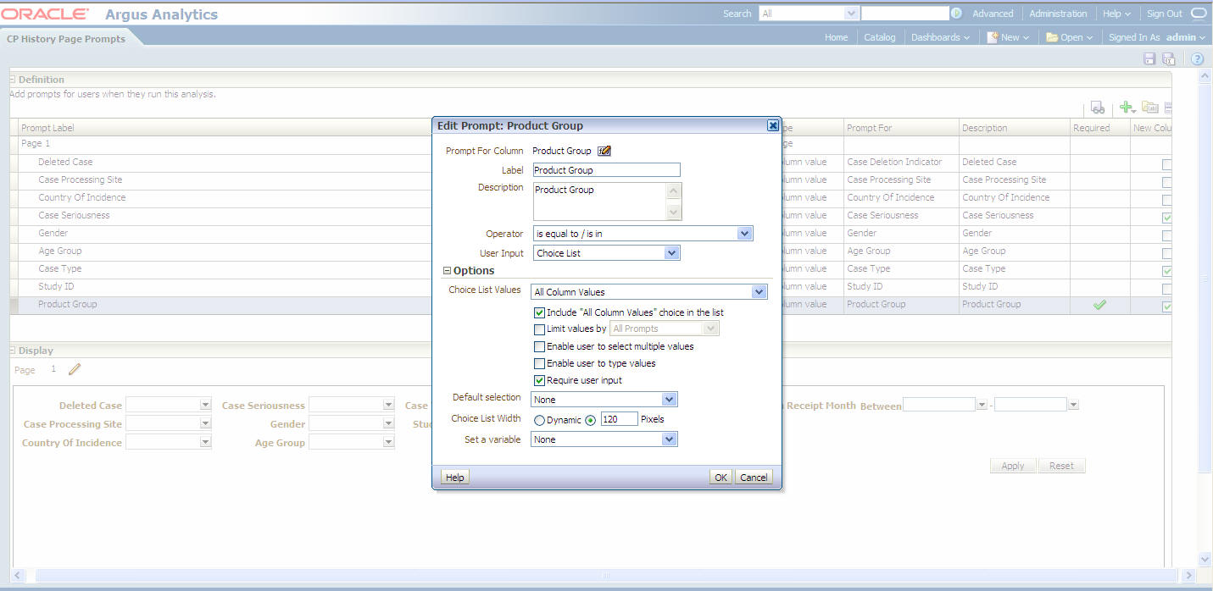Click the Description text area
The width and height of the screenshot is (1213, 591).
(607, 202)
